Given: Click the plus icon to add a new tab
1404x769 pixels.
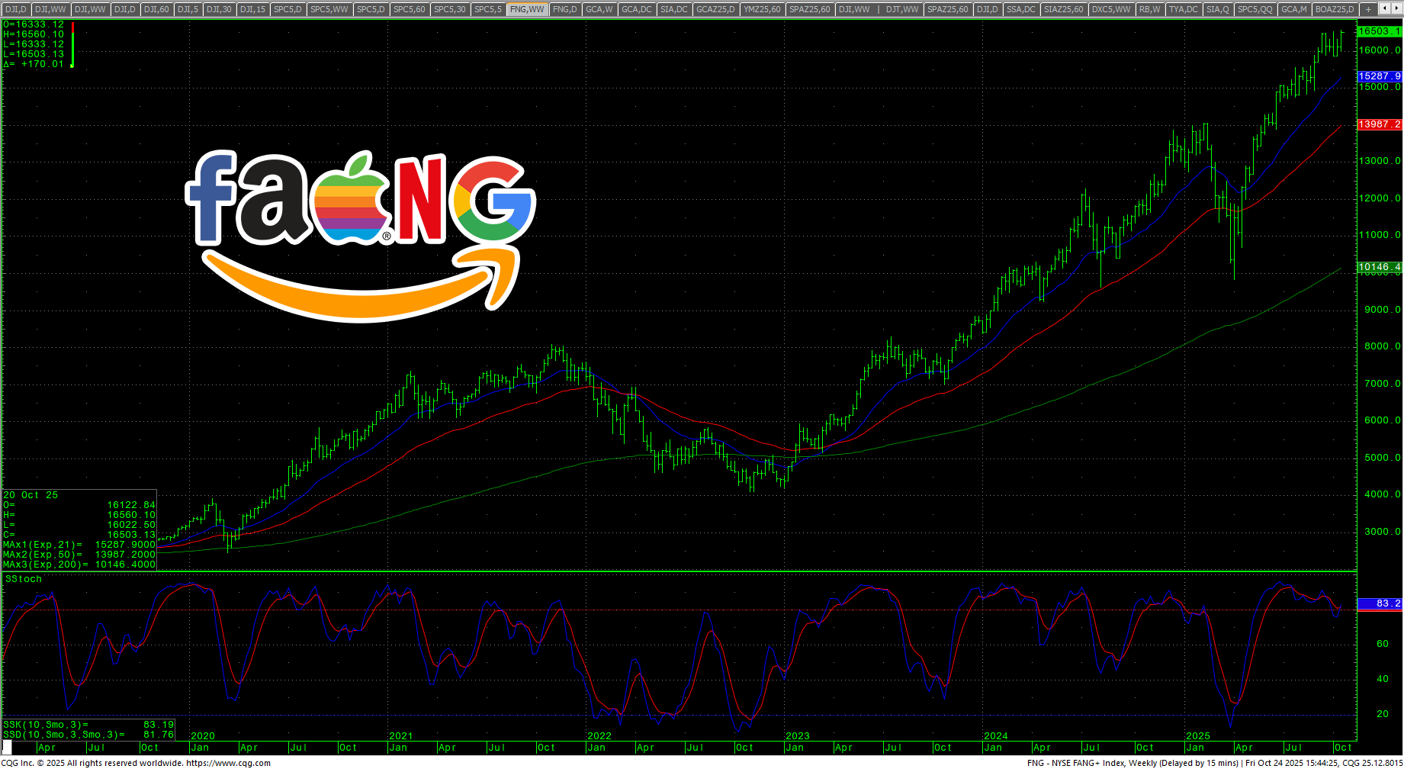Looking at the screenshot, I should pyautogui.click(x=1368, y=9).
